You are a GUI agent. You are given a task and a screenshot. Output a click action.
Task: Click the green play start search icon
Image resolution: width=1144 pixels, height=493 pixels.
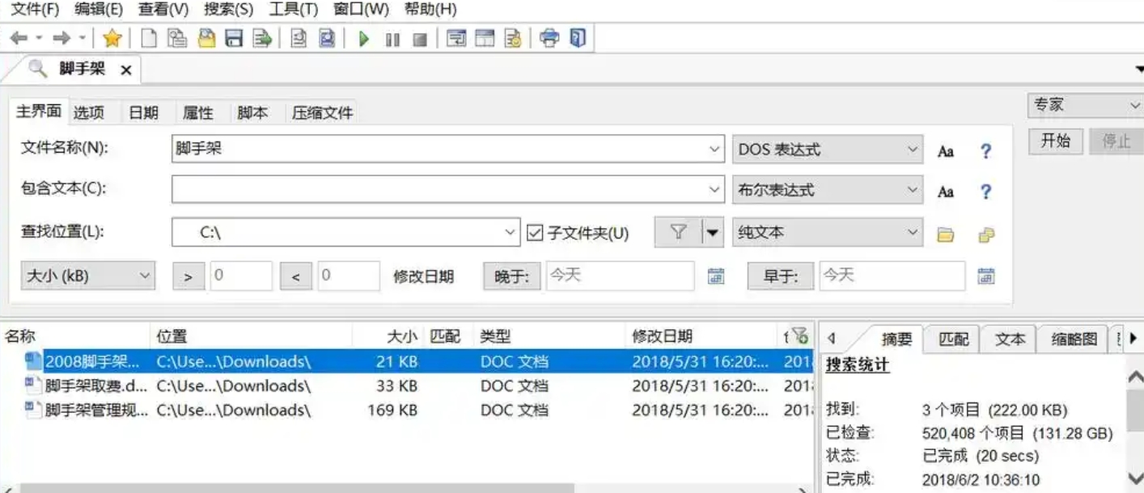click(x=364, y=39)
